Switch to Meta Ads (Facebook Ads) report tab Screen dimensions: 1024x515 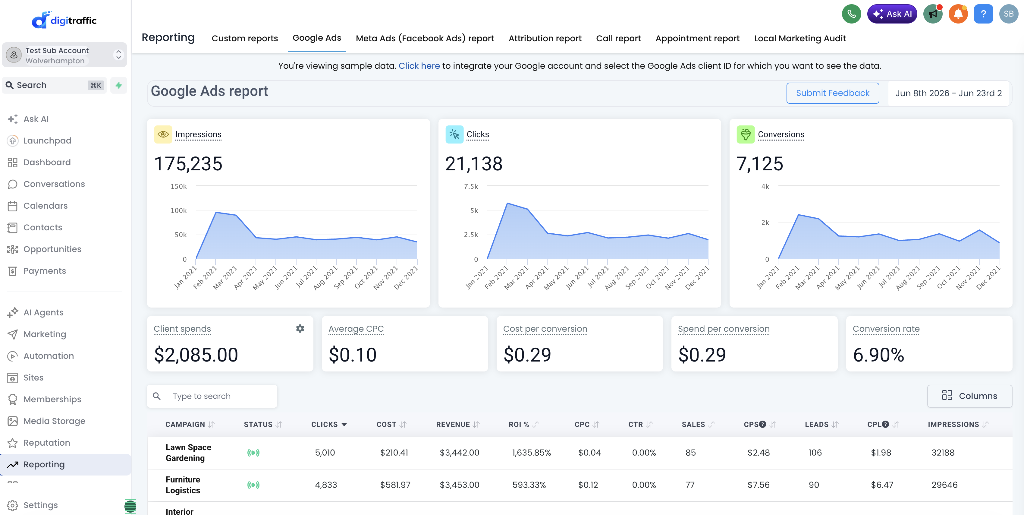(x=425, y=38)
